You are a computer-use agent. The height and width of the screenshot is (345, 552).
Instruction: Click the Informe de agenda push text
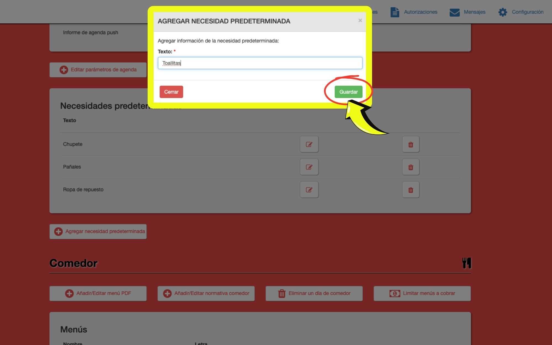[91, 33]
